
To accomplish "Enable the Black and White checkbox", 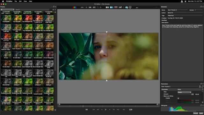I will coord(178,98).
